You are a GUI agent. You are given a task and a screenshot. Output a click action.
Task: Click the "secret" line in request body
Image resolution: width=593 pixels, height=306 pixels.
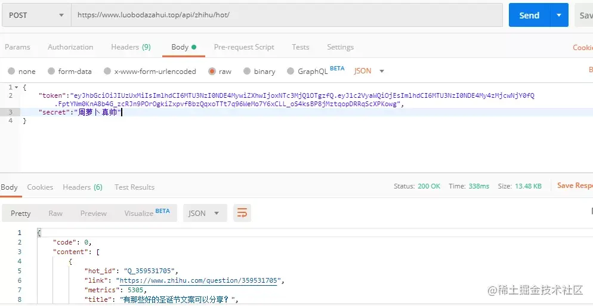(80, 112)
